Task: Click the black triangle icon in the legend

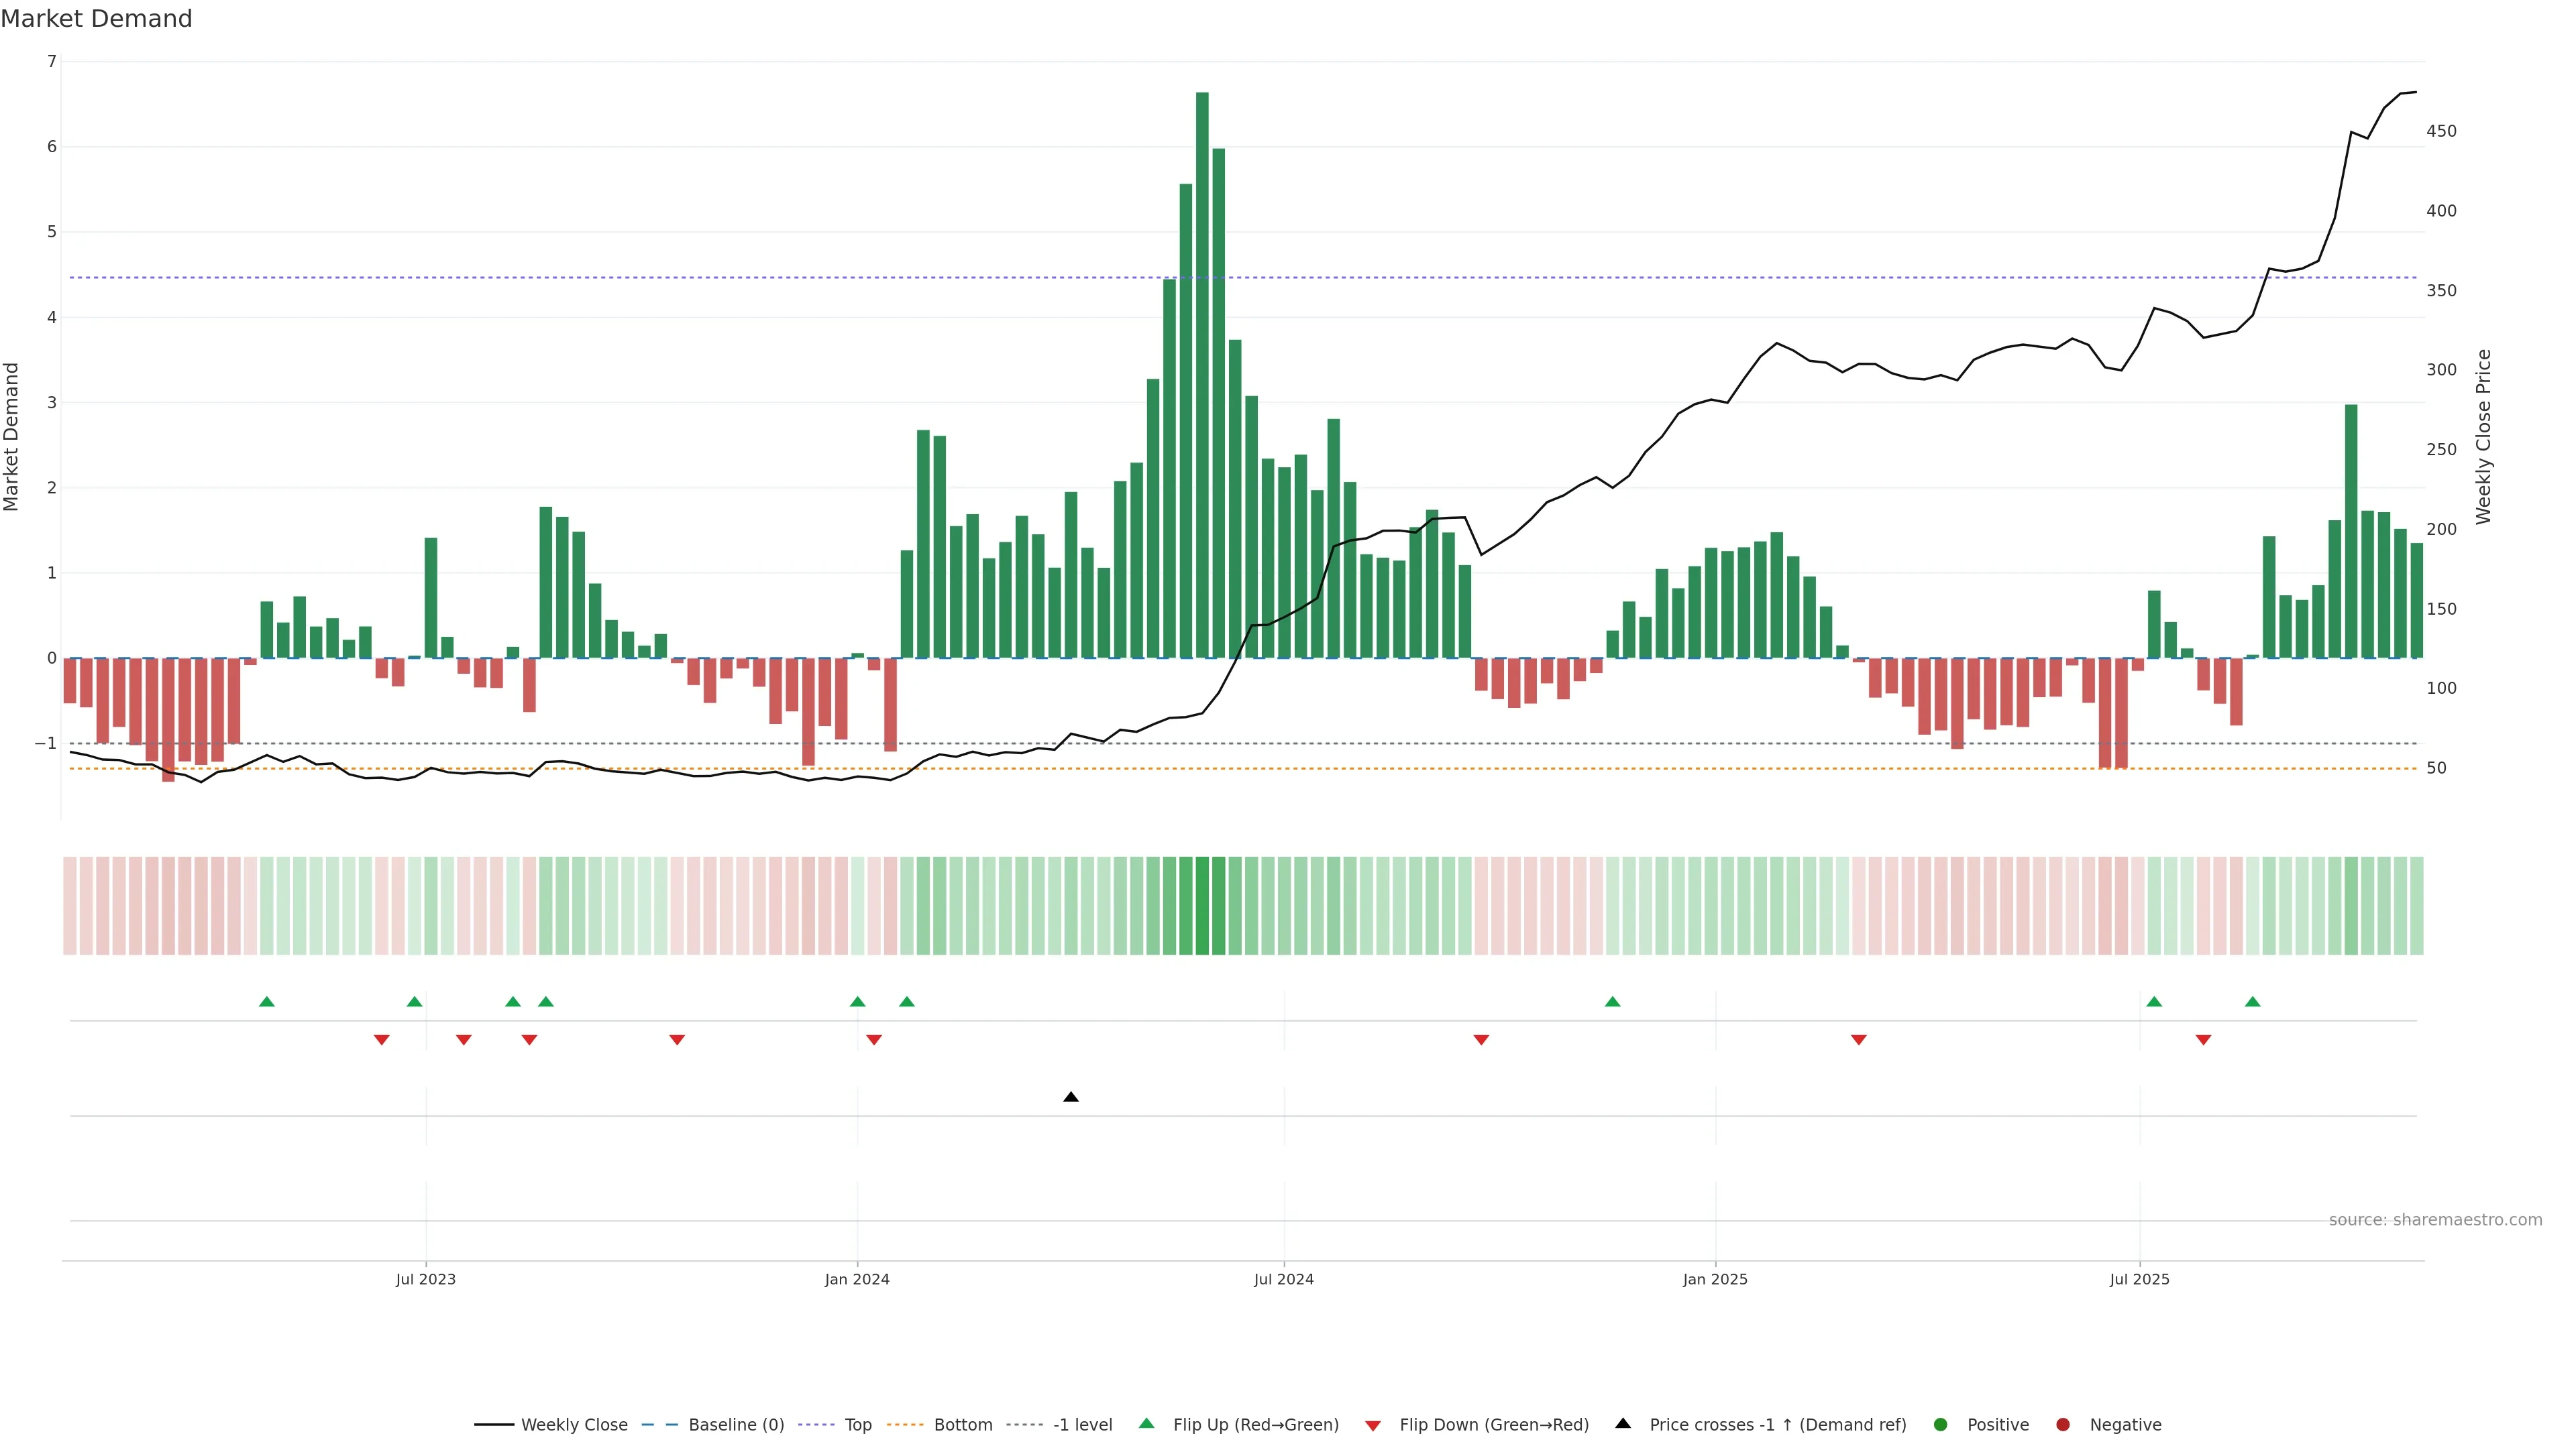Action: tap(1623, 1424)
